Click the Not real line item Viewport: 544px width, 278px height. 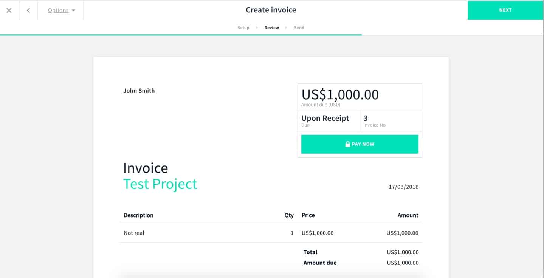(134, 233)
